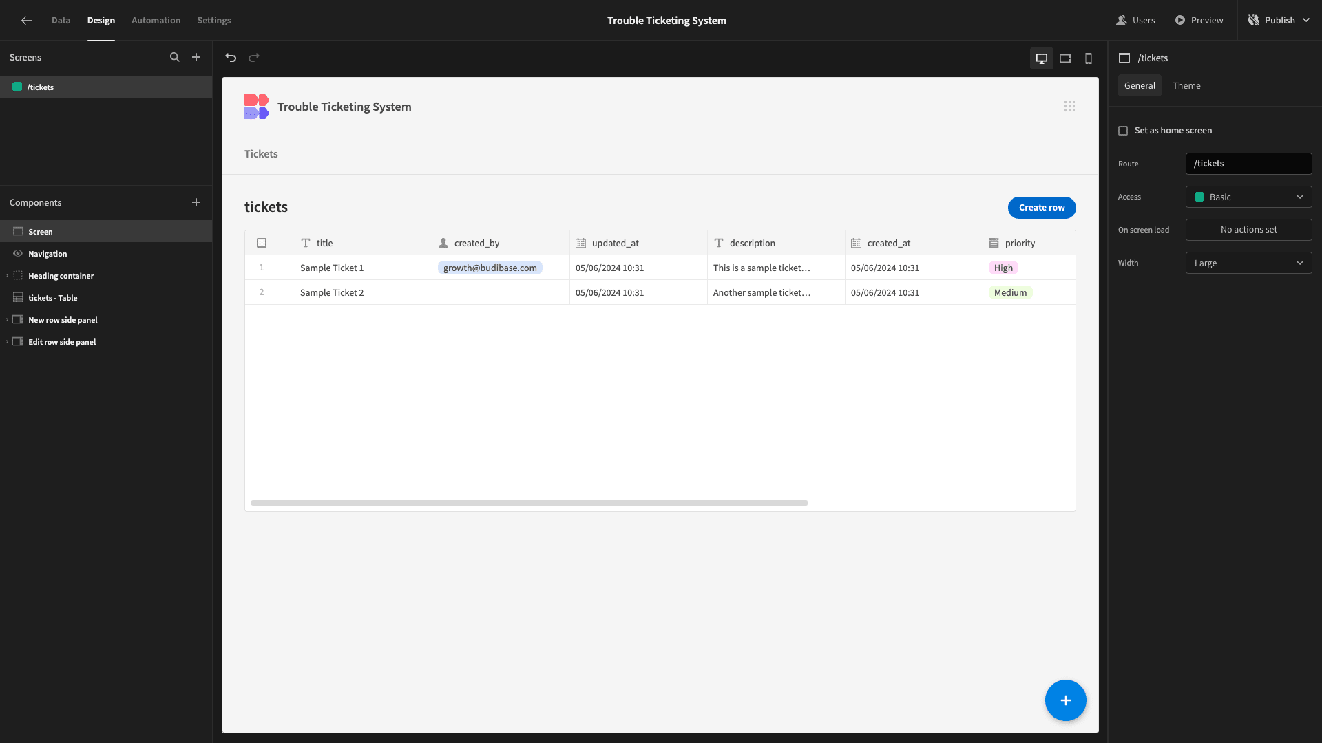This screenshot has height=743, width=1322.
Task: Start the app Preview
Action: (x=1199, y=21)
